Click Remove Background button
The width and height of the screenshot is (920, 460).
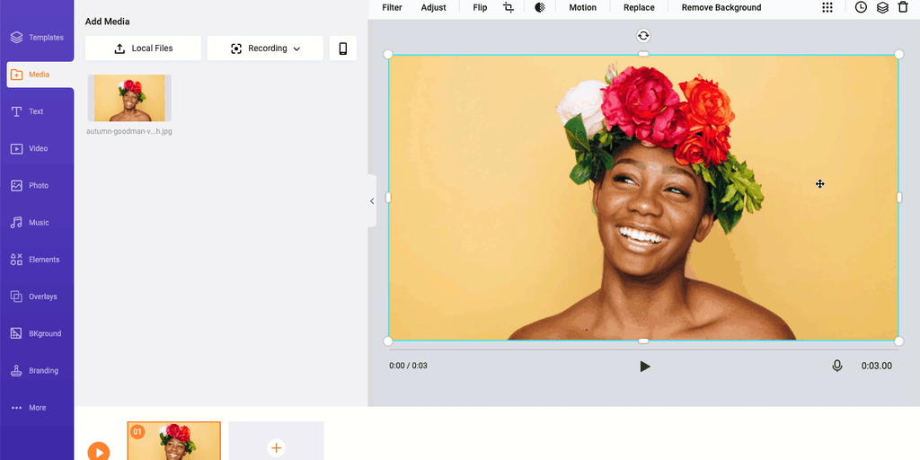[721, 7]
